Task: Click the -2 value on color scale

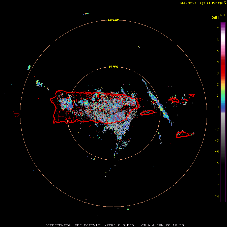Action: click(x=217, y=129)
